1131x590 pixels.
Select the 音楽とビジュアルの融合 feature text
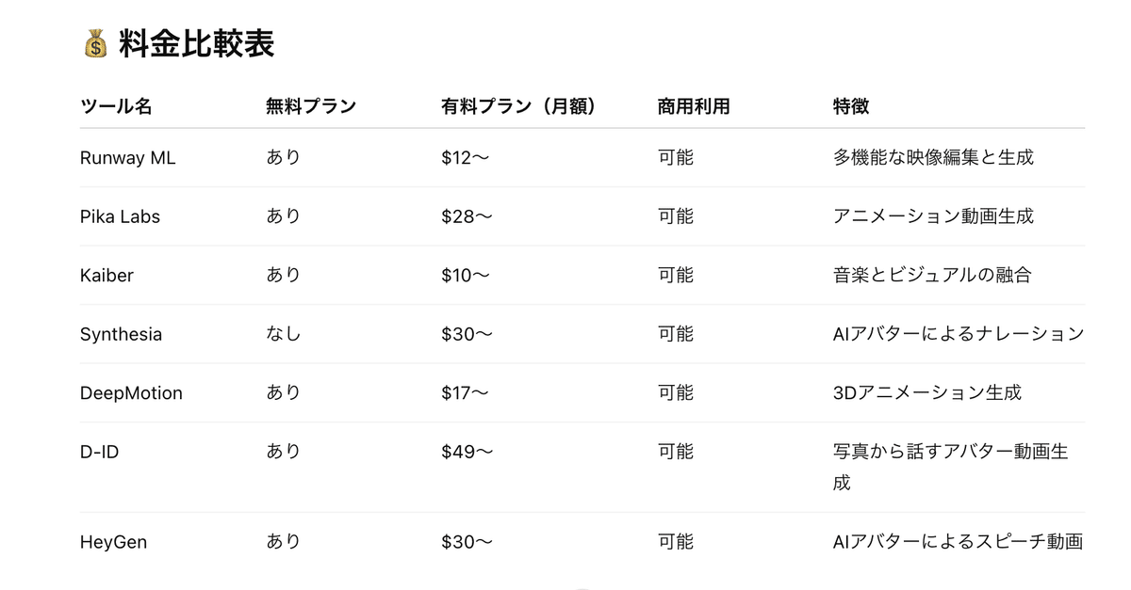[932, 275]
